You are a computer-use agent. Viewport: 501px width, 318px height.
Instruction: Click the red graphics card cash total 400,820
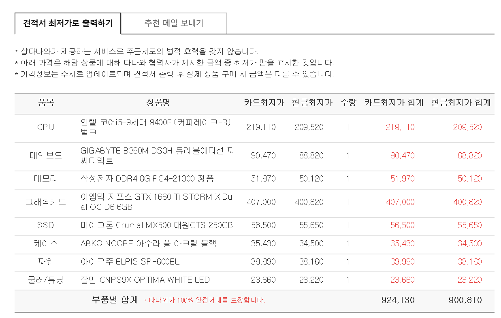click(467, 202)
